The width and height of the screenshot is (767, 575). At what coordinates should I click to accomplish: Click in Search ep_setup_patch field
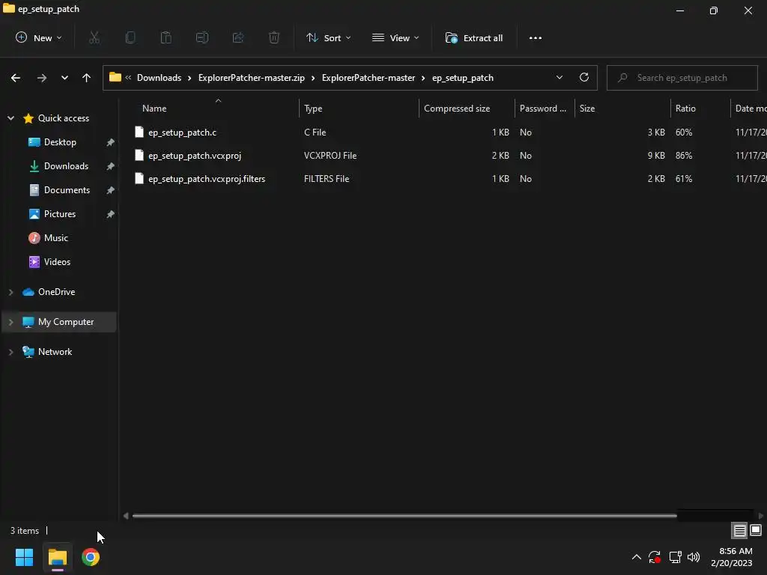click(682, 78)
